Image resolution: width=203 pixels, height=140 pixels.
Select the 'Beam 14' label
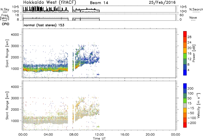pyautogui.click(x=99, y=3)
